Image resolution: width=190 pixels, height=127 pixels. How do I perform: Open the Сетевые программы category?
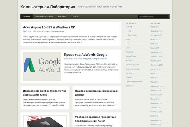tap(134, 82)
